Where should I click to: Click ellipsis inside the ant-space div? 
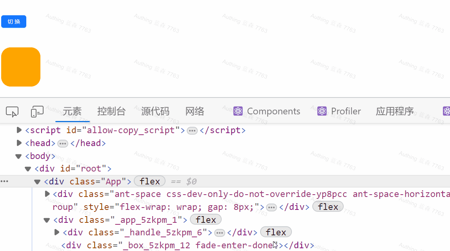point(271,208)
